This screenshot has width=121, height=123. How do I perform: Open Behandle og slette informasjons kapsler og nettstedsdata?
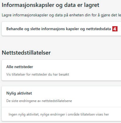pos(61,29)
